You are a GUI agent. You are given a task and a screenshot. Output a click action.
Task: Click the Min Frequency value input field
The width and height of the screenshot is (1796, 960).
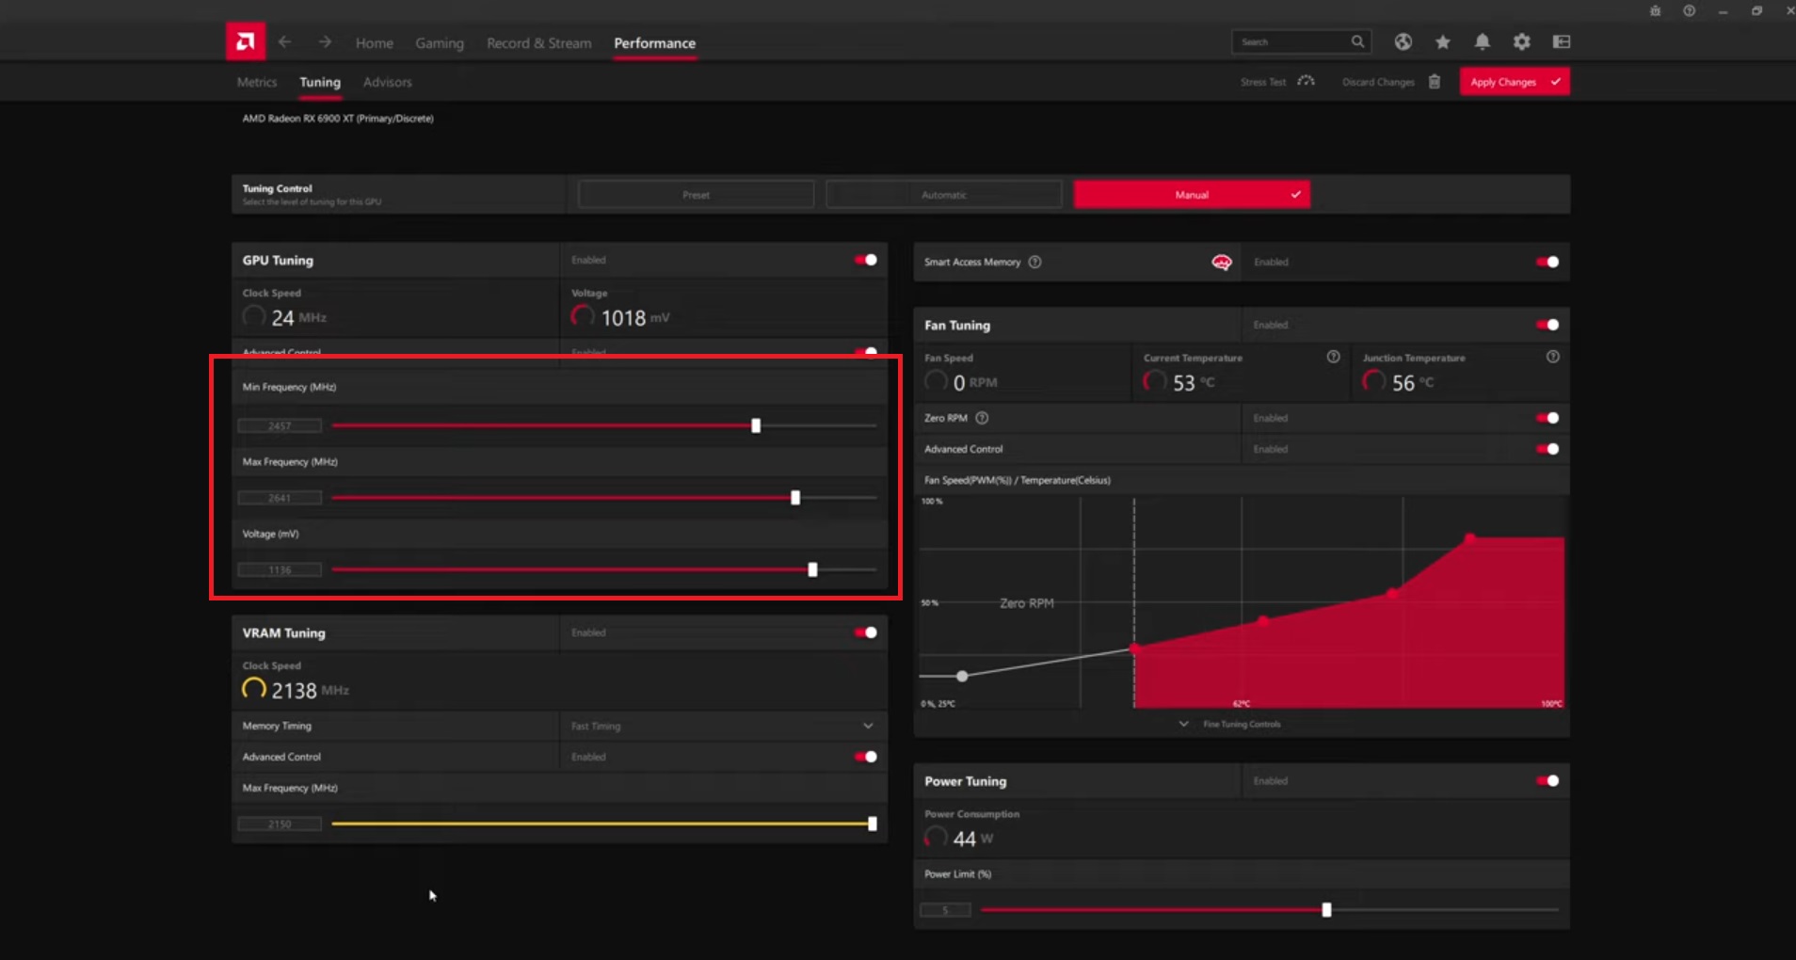[x=280, y=426]
